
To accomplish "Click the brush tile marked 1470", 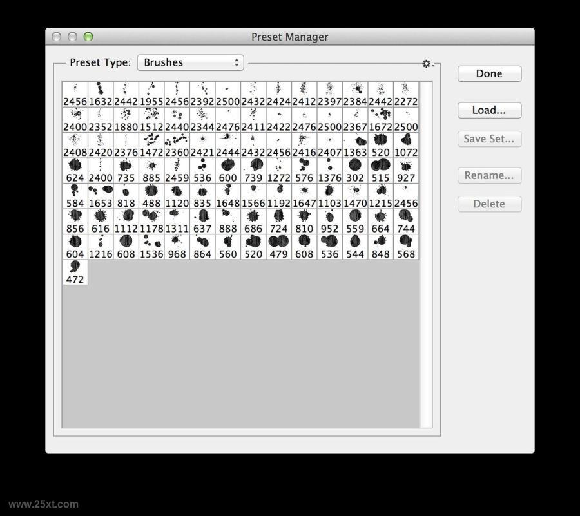I will 355,196.
